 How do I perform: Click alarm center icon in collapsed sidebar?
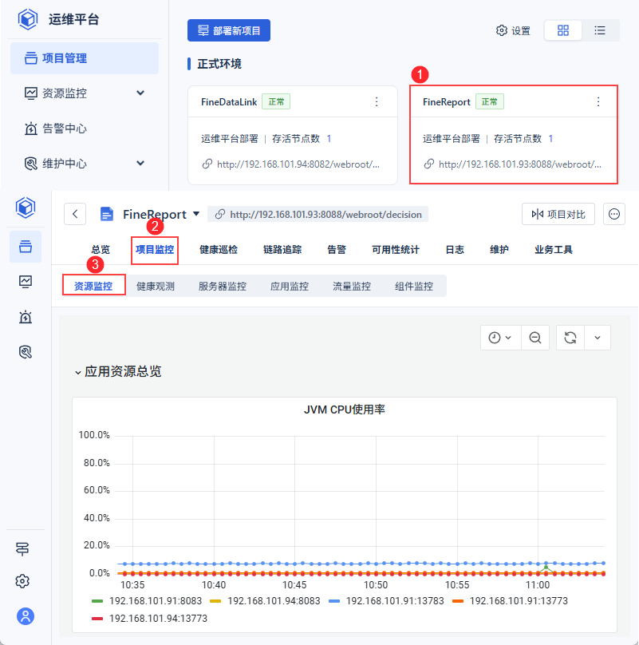coord(26,317)
